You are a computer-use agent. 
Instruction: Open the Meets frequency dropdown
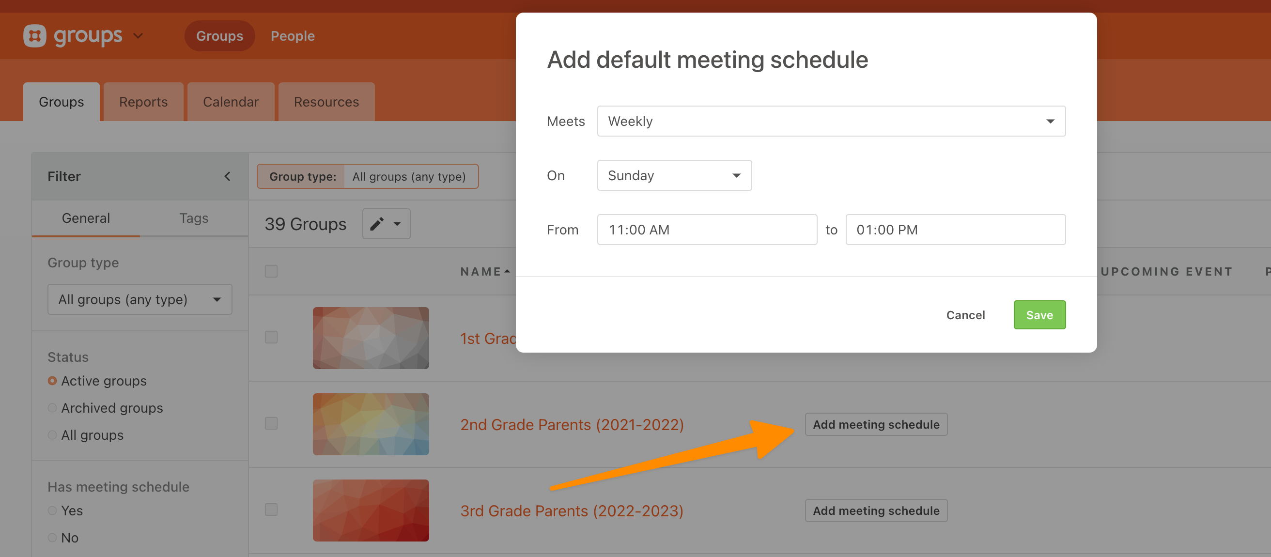(831, 122)
